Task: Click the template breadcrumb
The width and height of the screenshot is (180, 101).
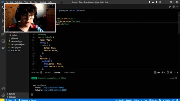Action: pos(63,11)
